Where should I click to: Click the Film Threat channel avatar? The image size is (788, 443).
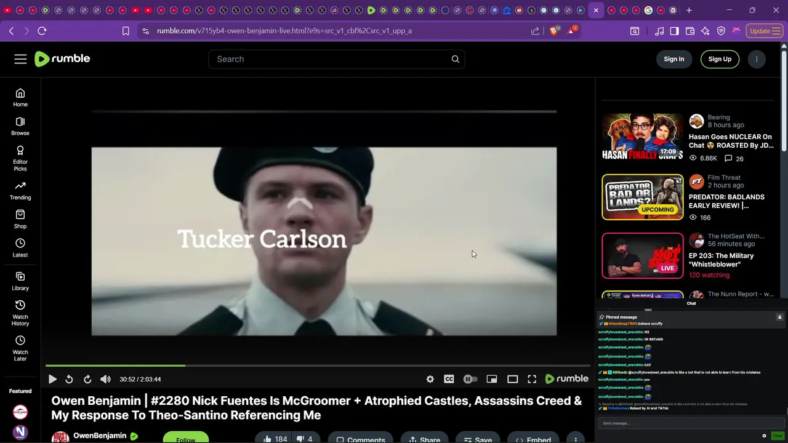[x=696, y=182]
